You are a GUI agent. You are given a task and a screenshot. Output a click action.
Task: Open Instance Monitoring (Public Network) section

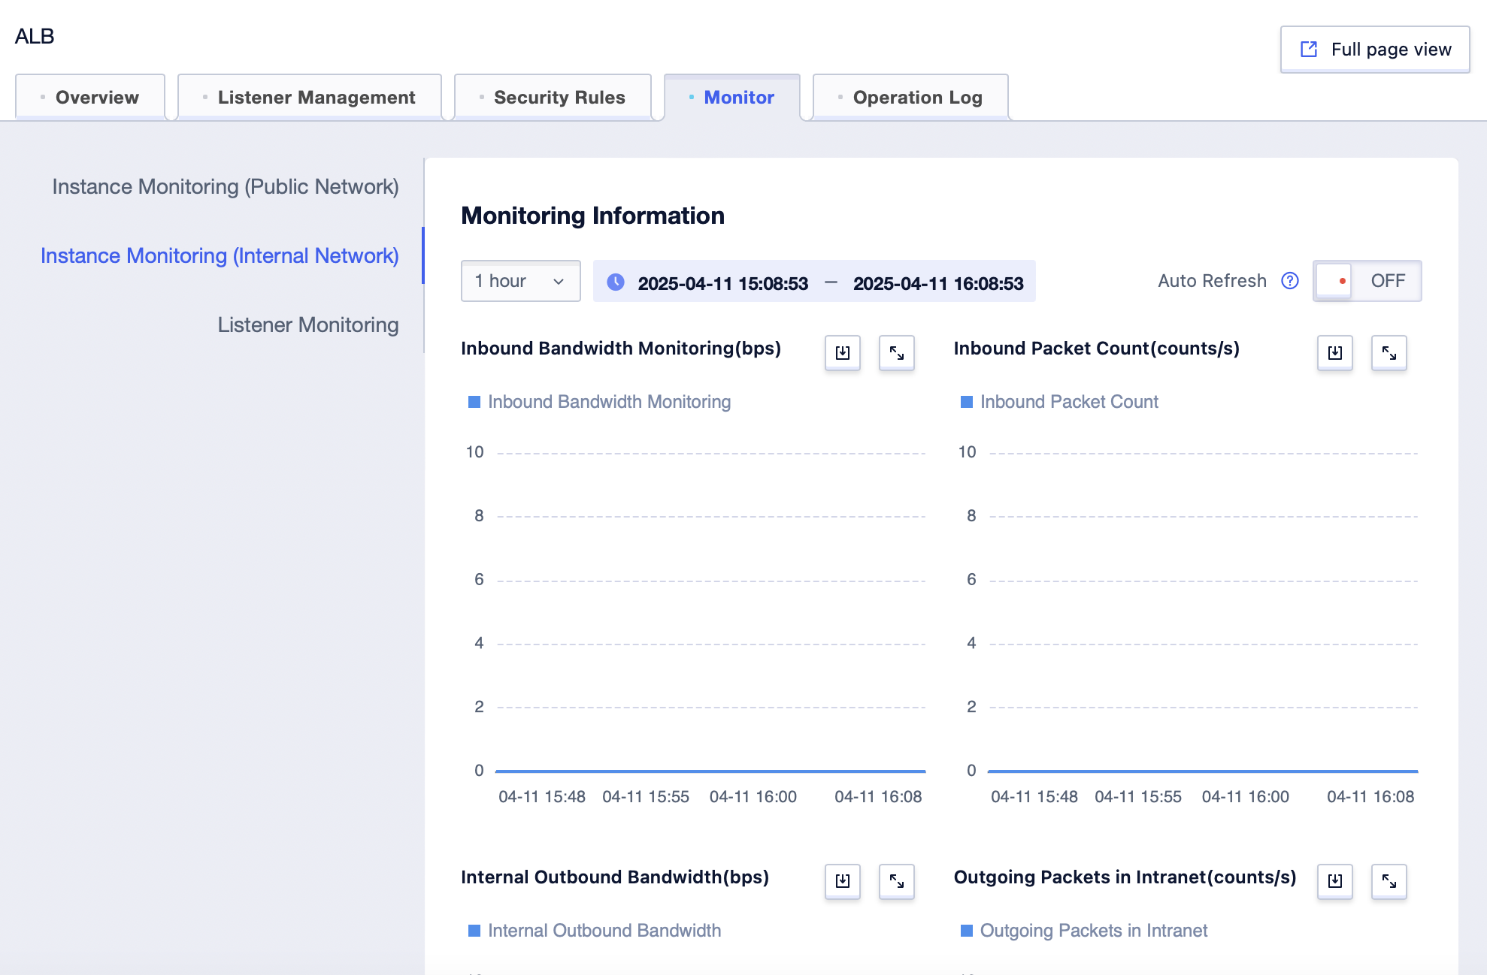click(x=226, y=187)
